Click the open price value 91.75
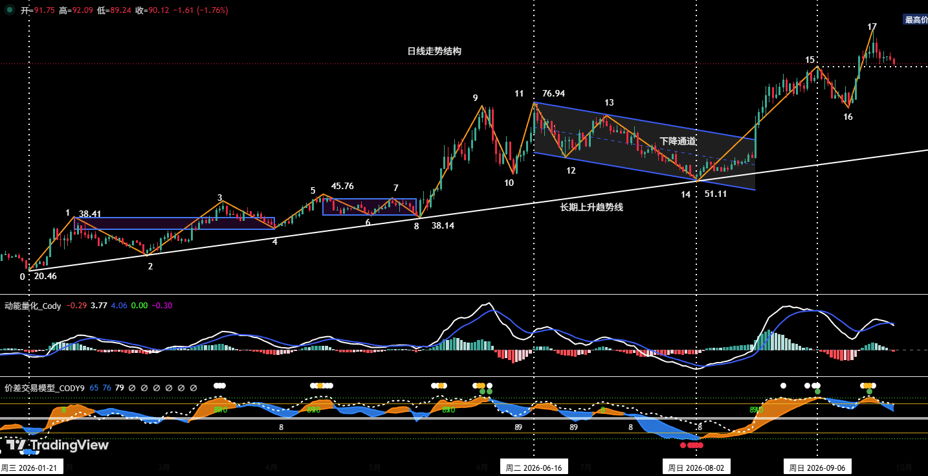 [x=44, y=10]
